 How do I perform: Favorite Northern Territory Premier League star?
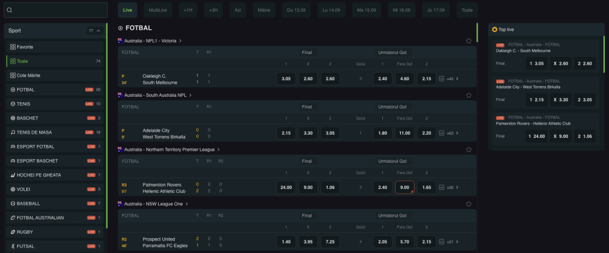[469, 150]
